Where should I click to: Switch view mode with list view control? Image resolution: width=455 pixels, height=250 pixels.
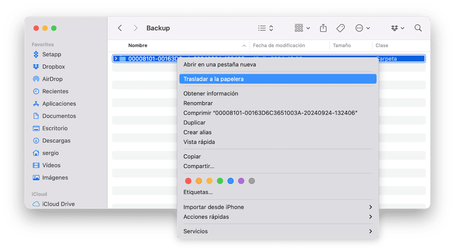click(266, 28)
